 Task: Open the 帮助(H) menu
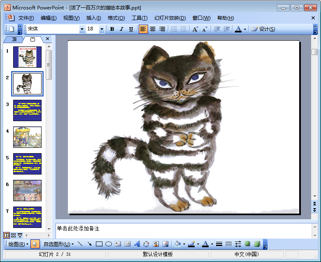(226, 18)
